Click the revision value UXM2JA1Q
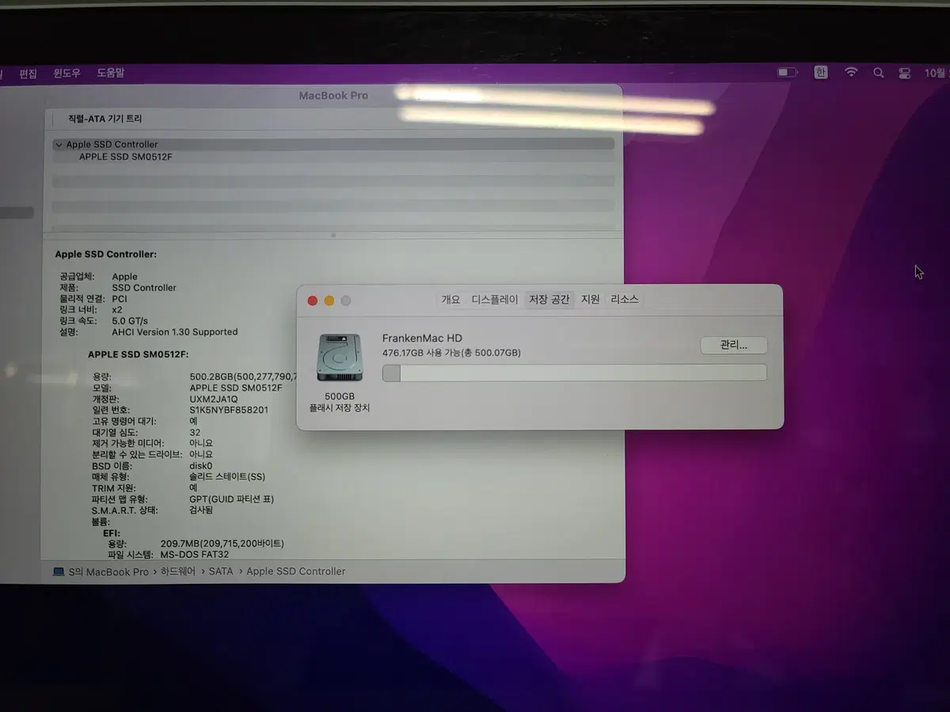950x712 pixels. pos(213,399)
